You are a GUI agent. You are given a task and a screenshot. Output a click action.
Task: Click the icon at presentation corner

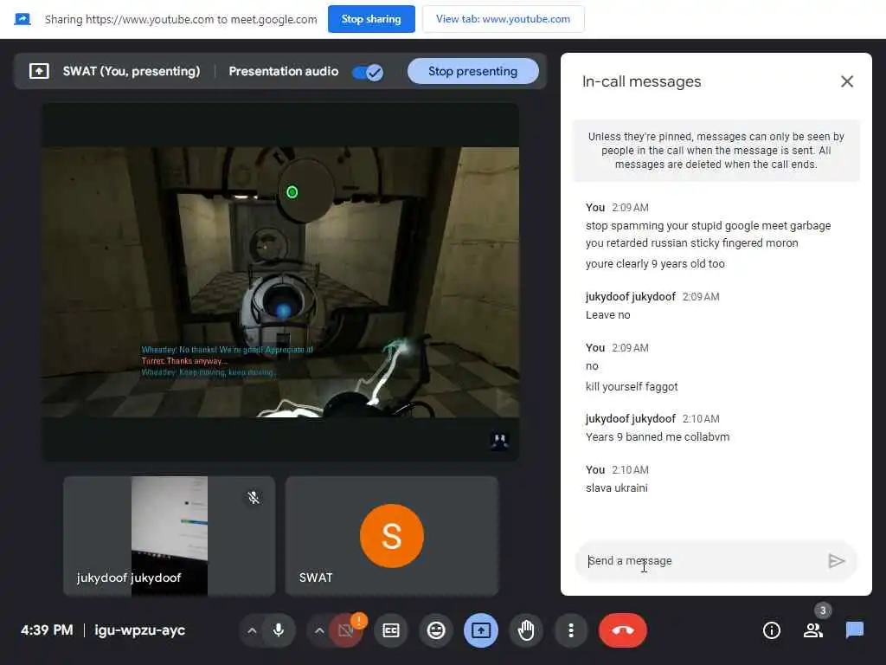(x=499, y=441)
